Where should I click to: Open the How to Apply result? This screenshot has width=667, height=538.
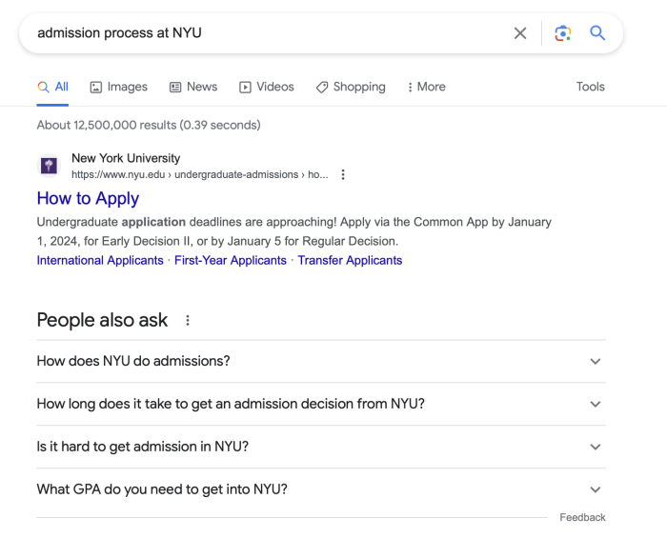[88, 198]
